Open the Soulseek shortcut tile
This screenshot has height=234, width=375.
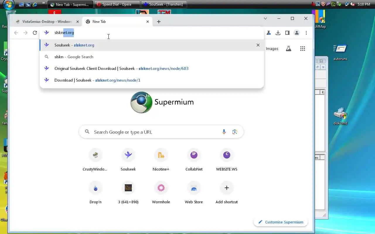[128, 160]
